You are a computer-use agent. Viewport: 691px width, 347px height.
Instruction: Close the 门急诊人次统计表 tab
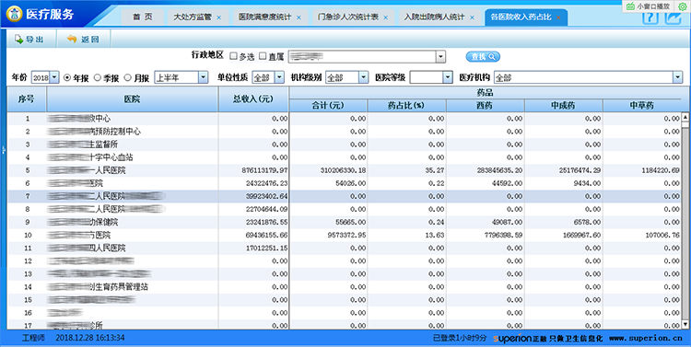point(386,17)
